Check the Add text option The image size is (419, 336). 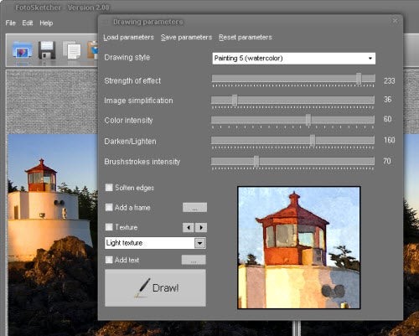pos(109,260)
